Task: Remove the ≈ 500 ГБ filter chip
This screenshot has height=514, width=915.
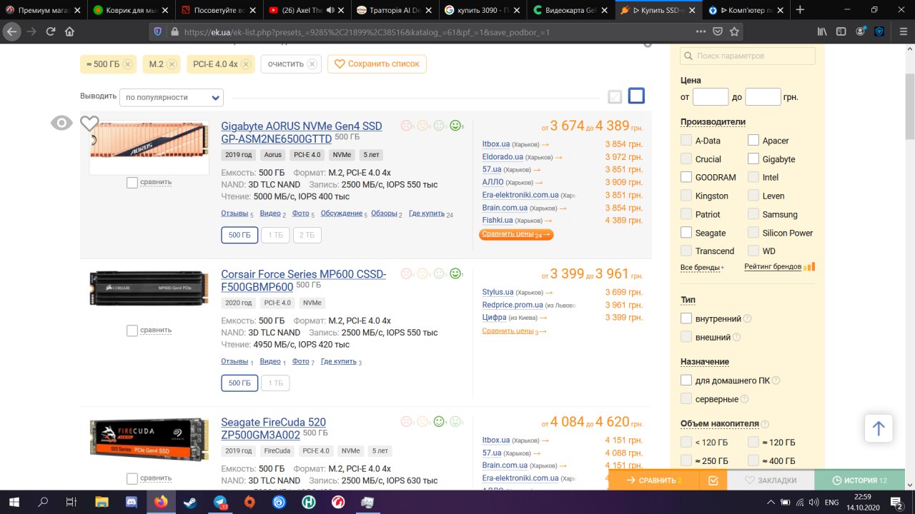Action: [x=127, y=64]
